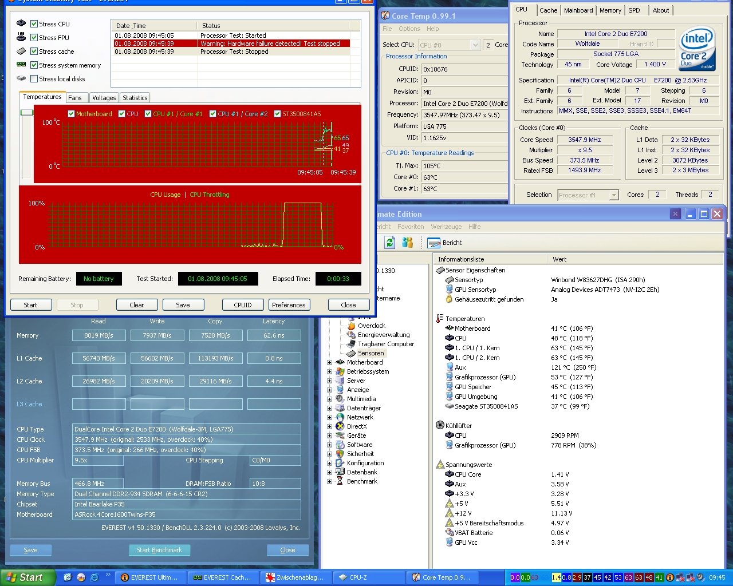Screen dimensions: 733x586
Task: Click the Konfiguration icon in tree
Action: (340, 463)
